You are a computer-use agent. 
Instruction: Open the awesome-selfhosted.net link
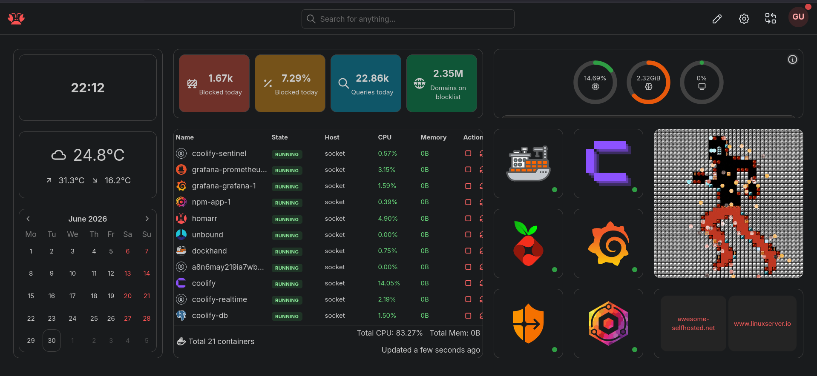pos(693,323)
